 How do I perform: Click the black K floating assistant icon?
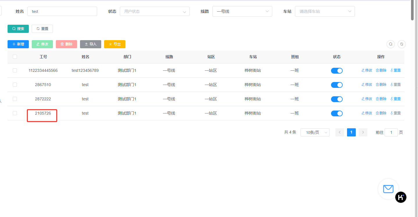(x=401, y=197)
